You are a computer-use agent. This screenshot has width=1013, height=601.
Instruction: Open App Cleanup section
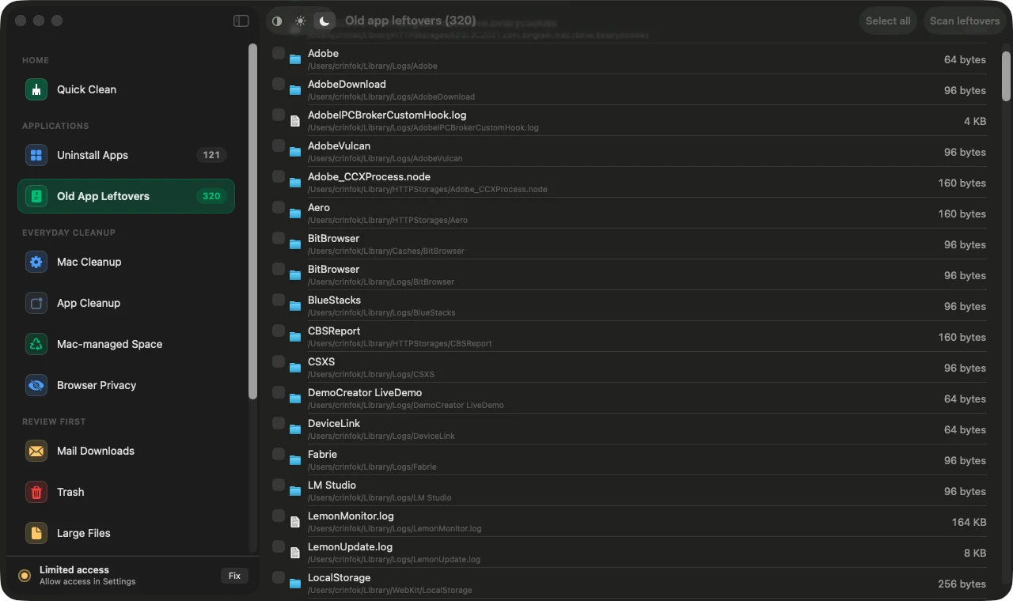click(x=126, y=303)
